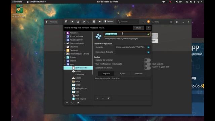Switch to the Categorias tab
The height and width of the screenshot is (121, 215).
(106, 74)
